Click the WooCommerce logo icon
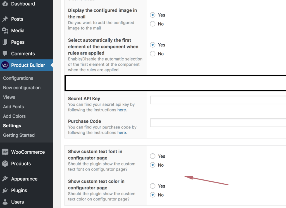This screenshot has width=286, height=208. point(5,152)
